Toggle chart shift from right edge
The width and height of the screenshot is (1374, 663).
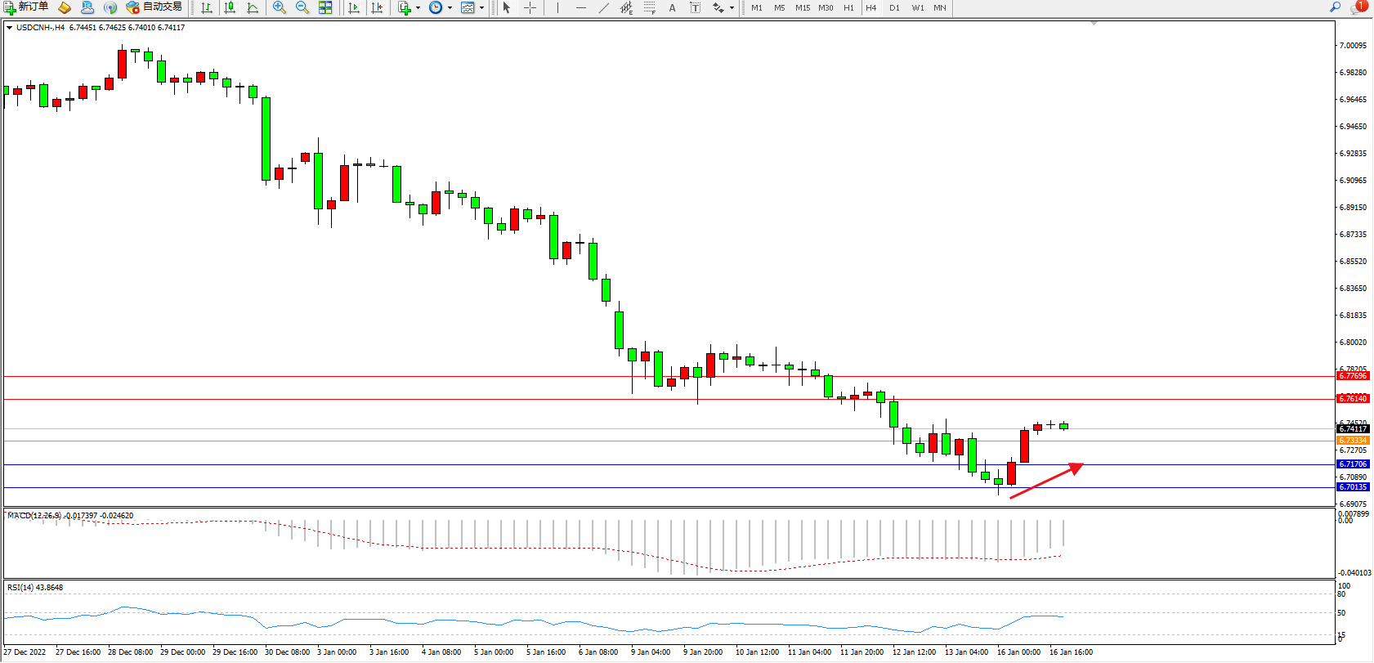377,7
